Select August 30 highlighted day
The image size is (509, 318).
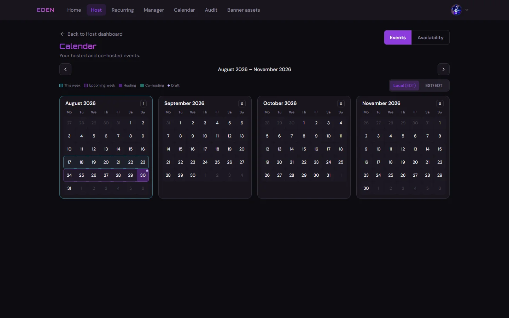coord(143,175)
